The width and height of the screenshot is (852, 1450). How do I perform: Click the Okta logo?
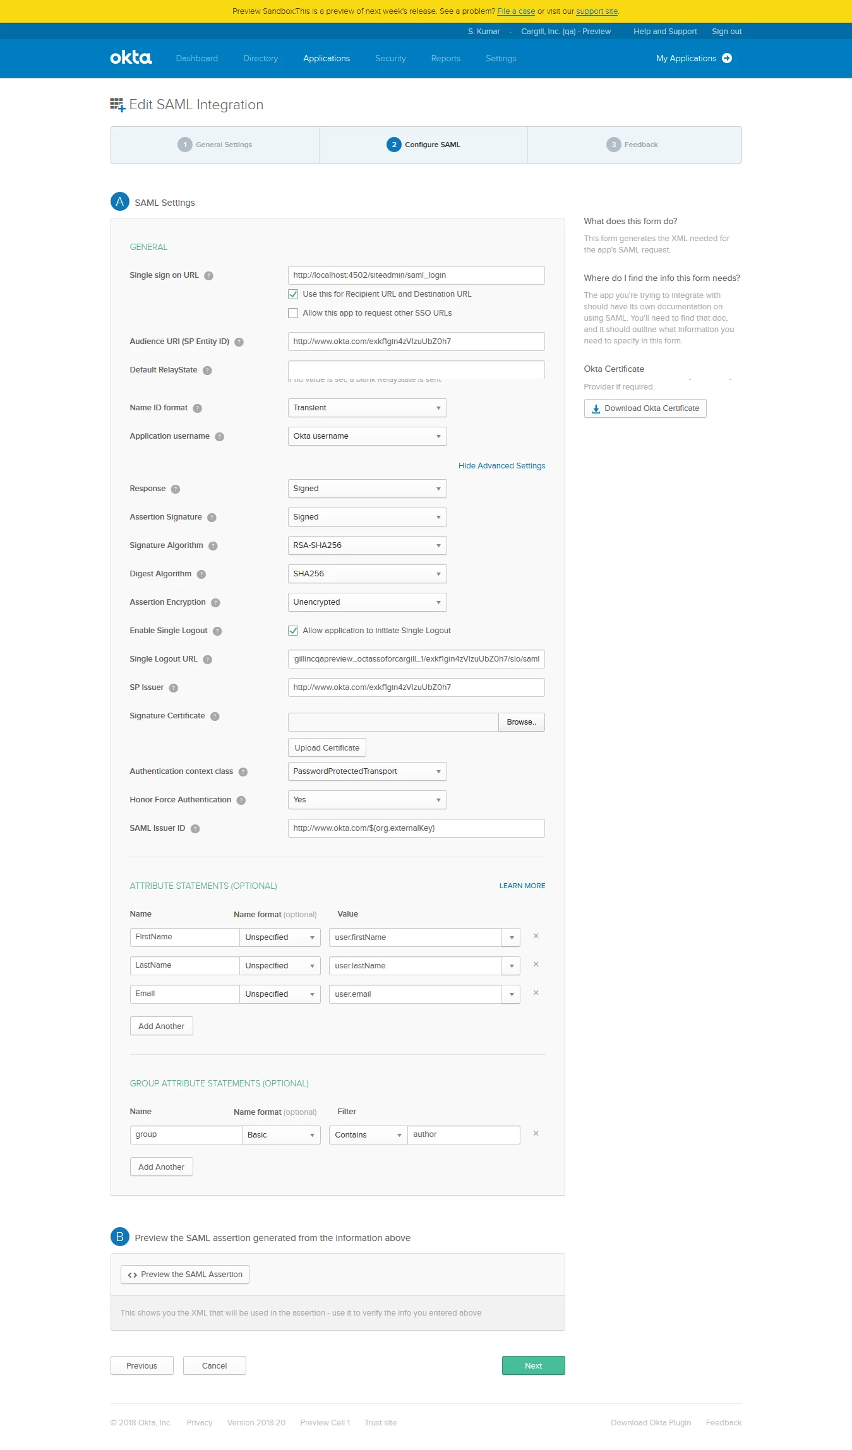coord(131,58)
